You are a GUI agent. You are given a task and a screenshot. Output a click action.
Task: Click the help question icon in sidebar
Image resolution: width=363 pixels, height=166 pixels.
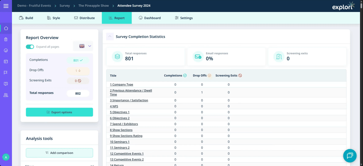[6, 84]
